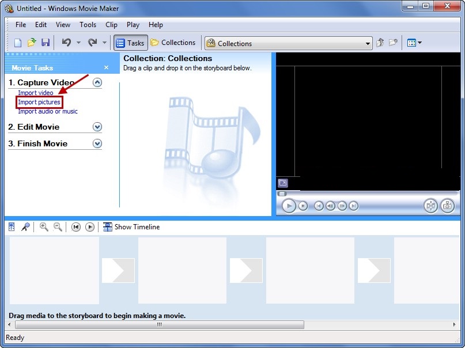Click Import audio or music link
This screenshot has height=348, width=465.
(x=48, y=111)
